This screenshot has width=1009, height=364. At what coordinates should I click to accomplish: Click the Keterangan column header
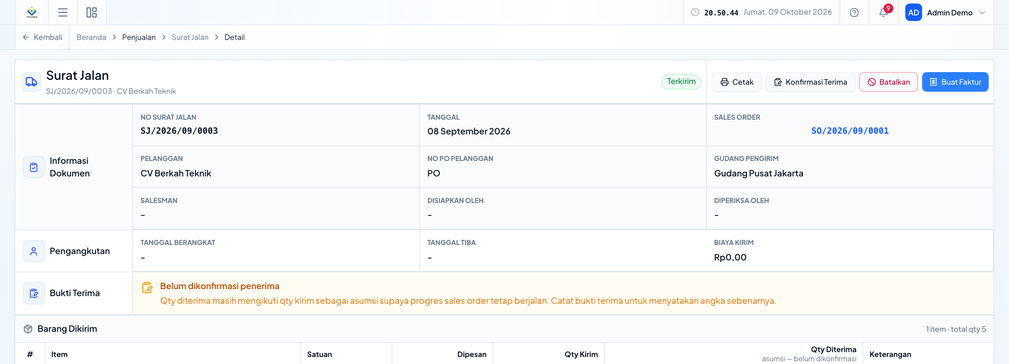click(890, 354)
